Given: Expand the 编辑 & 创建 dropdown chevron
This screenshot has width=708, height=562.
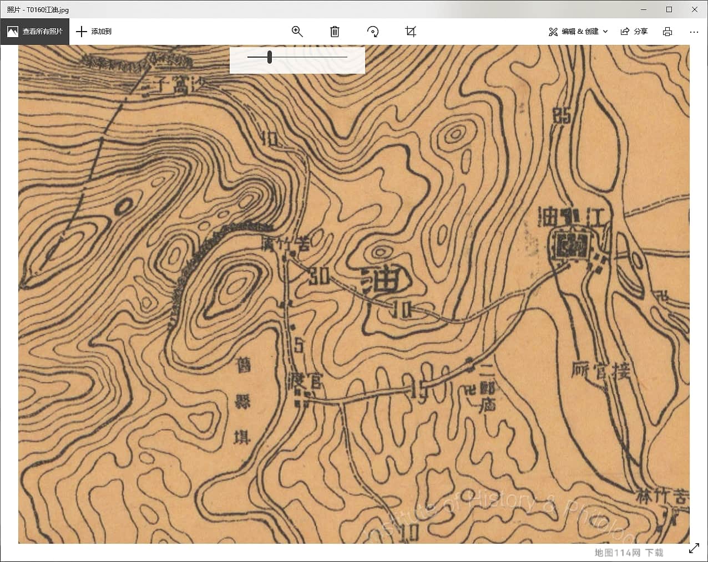Looking at the screenshot, I should [x=605, y=32].
